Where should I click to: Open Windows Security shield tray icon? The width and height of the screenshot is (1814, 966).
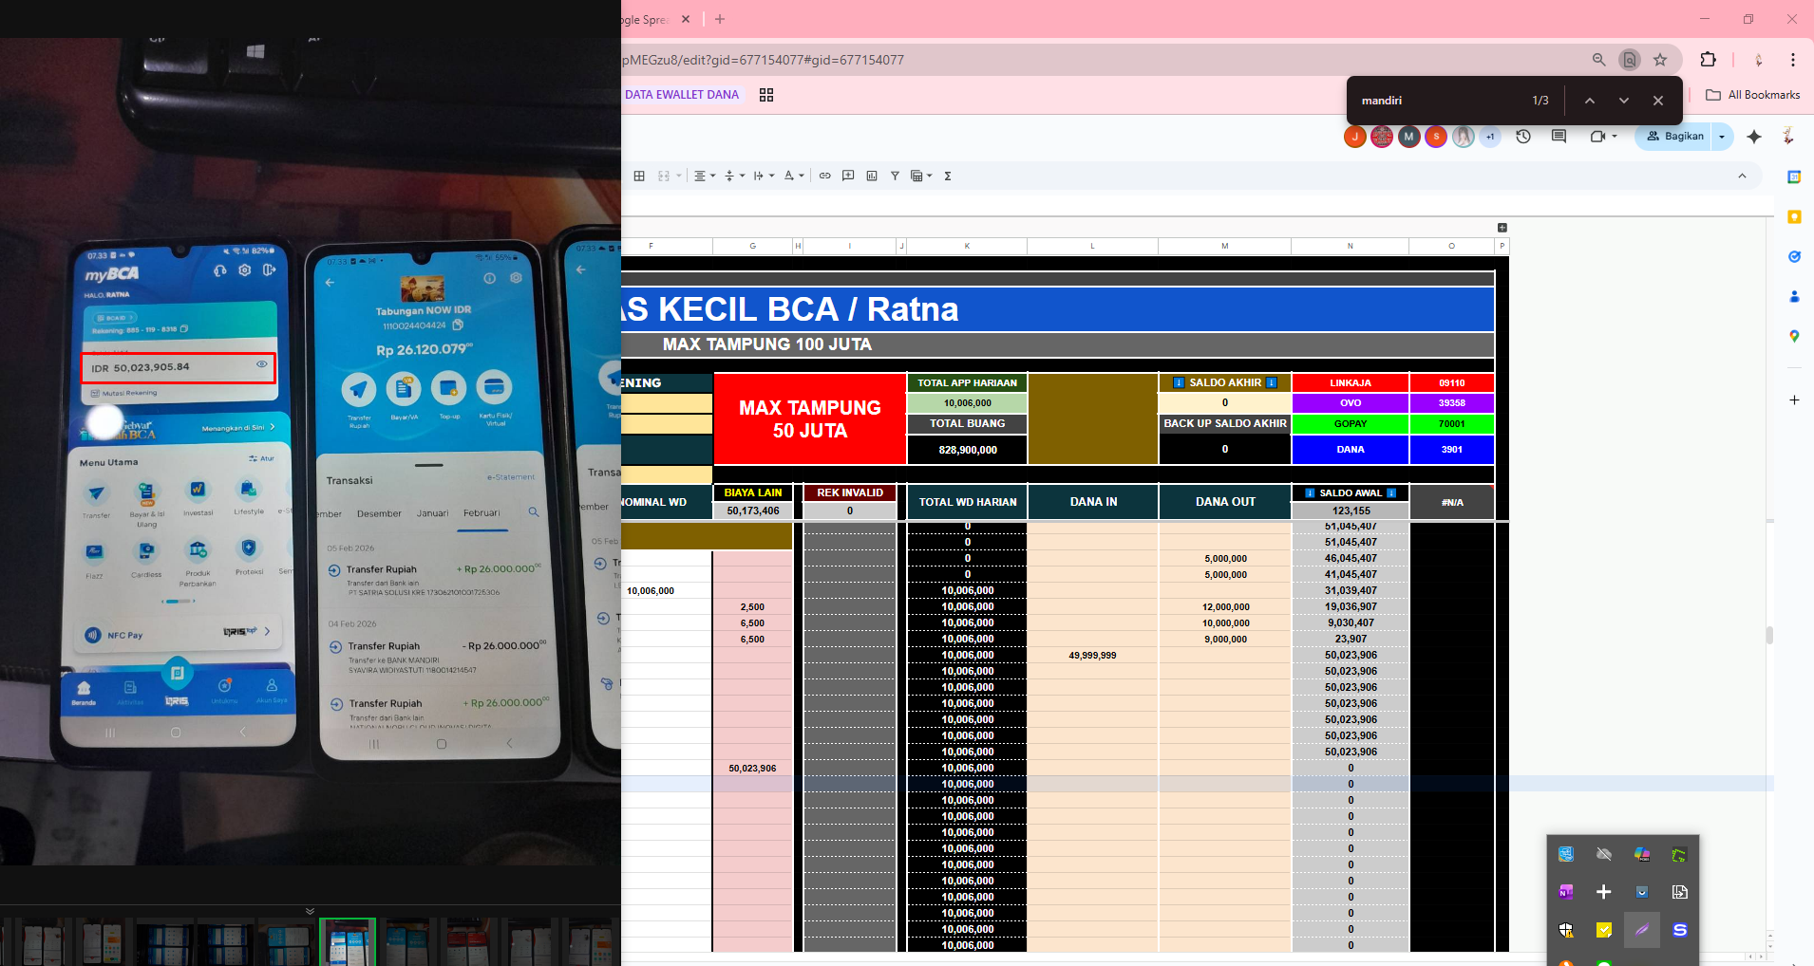1566,930
